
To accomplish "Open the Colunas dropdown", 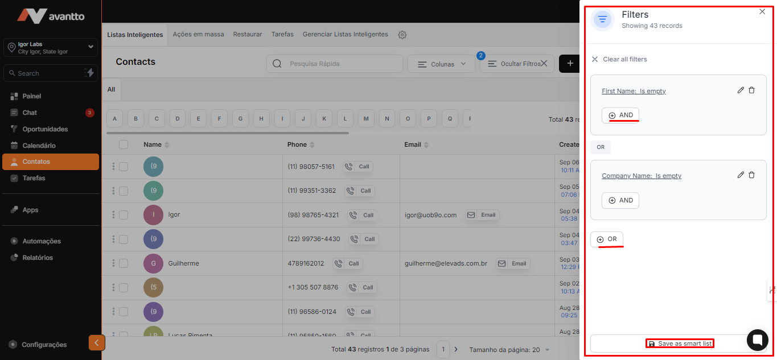I will (x=441, y=64).
